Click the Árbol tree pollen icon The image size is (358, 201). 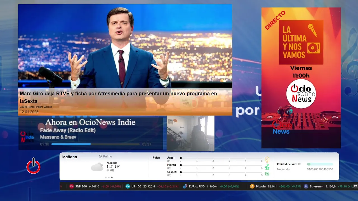click(267, 159)
